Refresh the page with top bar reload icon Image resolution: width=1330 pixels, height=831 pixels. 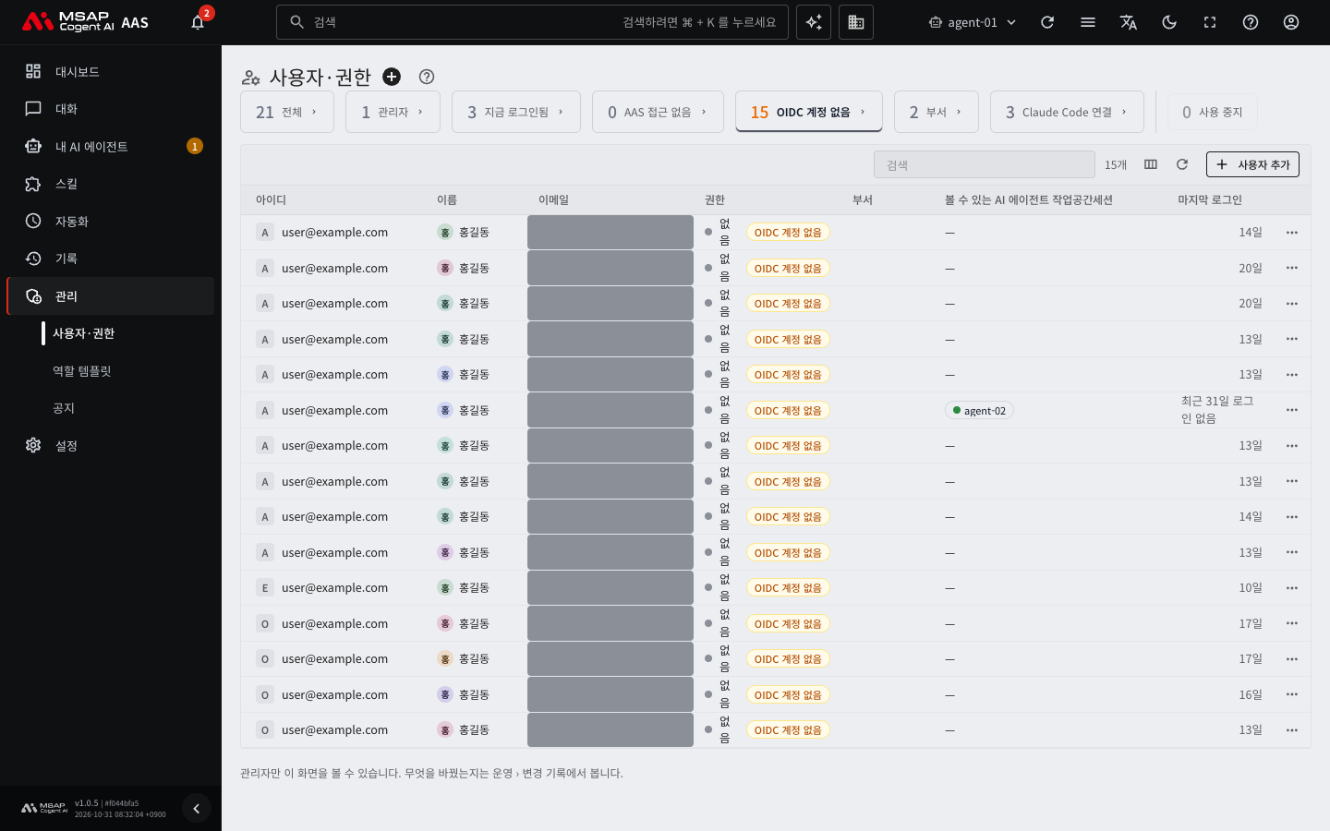(1047, 22)
